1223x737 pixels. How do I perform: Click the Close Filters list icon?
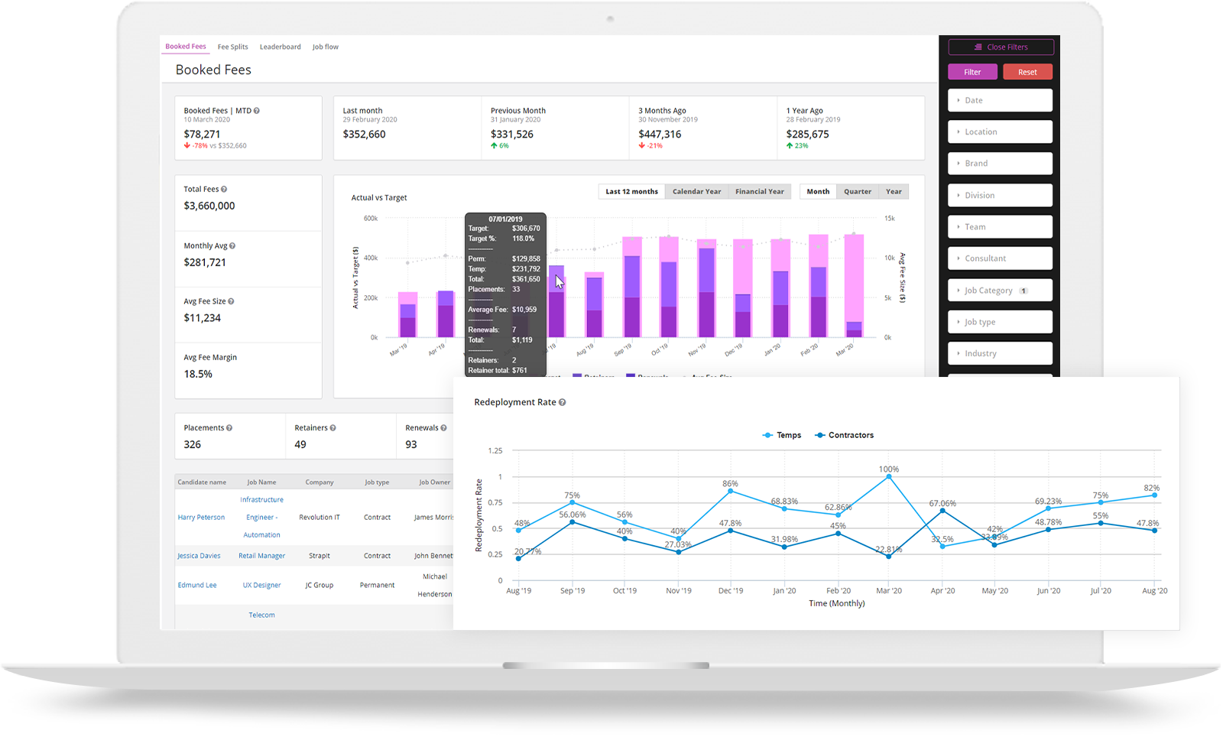coord(978,47)
